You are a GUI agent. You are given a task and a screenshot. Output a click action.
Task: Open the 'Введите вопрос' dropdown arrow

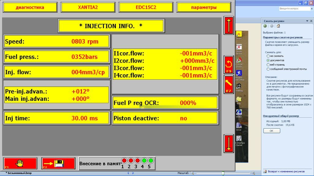pos(312,9)
